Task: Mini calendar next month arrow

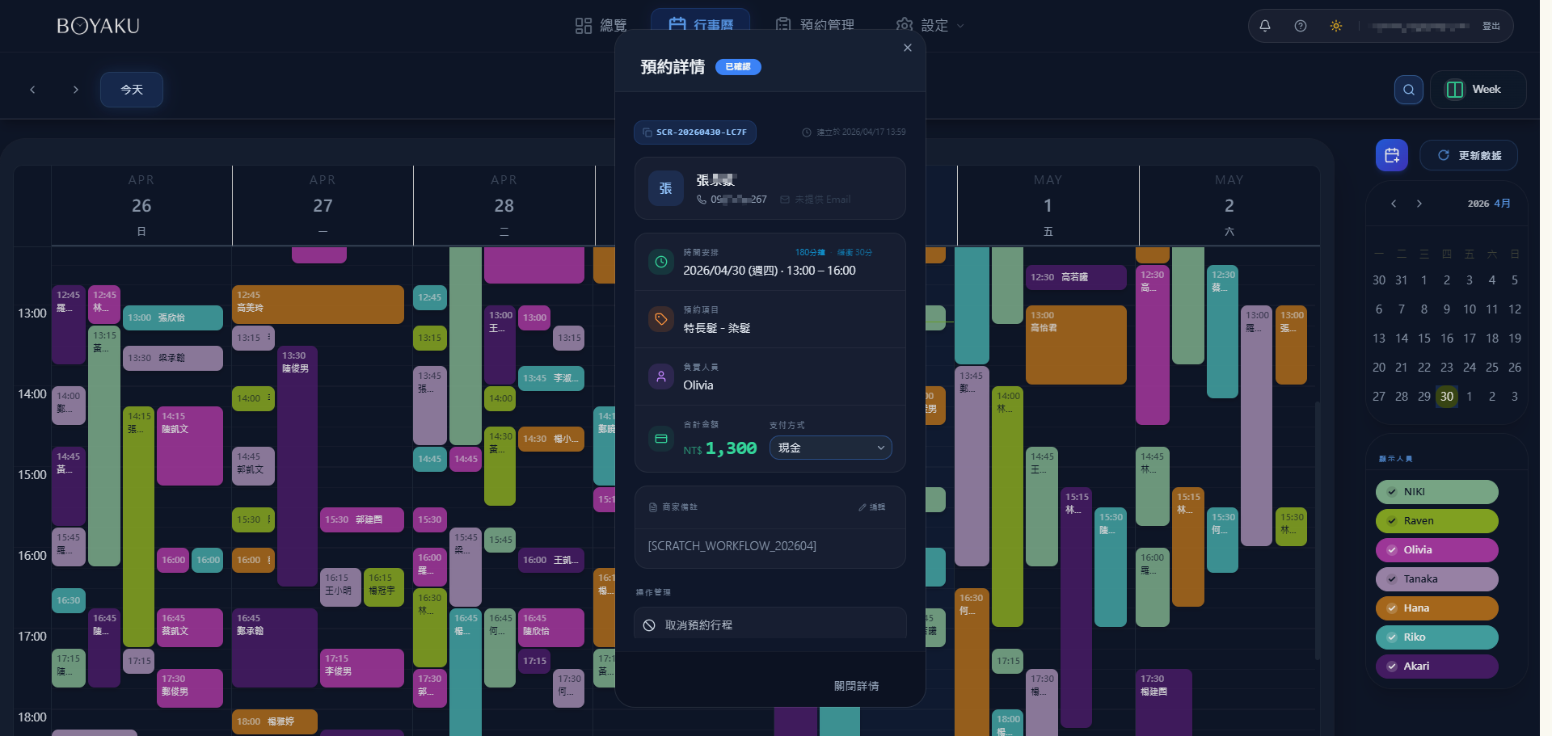Action: [1419, 204]
